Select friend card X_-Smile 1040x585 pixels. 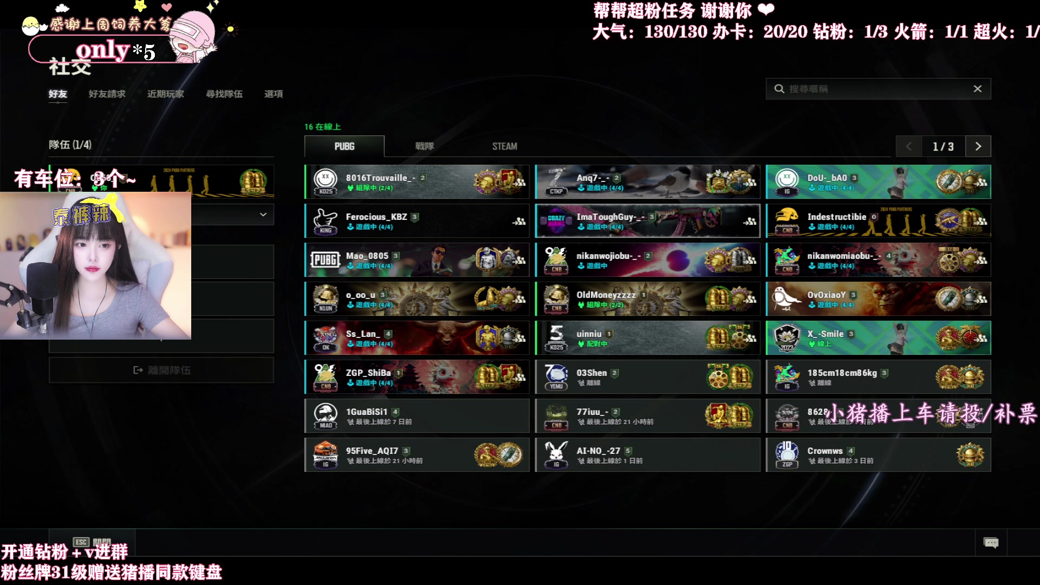(x=878, y=338)
